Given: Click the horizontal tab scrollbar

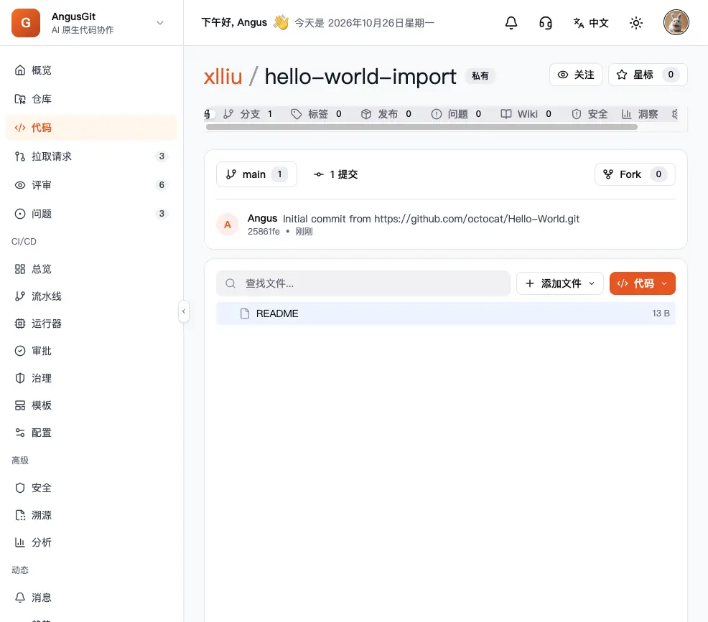Looking at the screenshot, I should coord(421,127).
